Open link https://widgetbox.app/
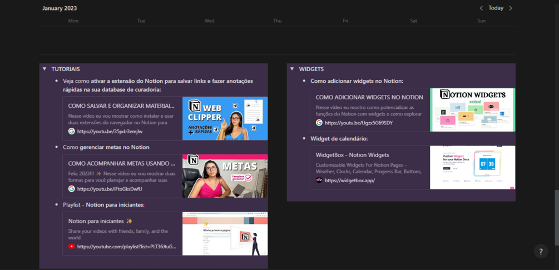559x270 pixels. (x=350, y=180)
